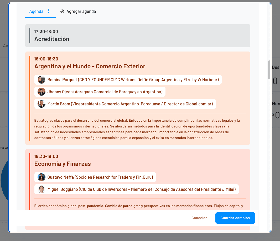This screenshot has width=280, height=241.
Task: Click Miguel Boggiano's profile picture
Action: coord(41,189)
